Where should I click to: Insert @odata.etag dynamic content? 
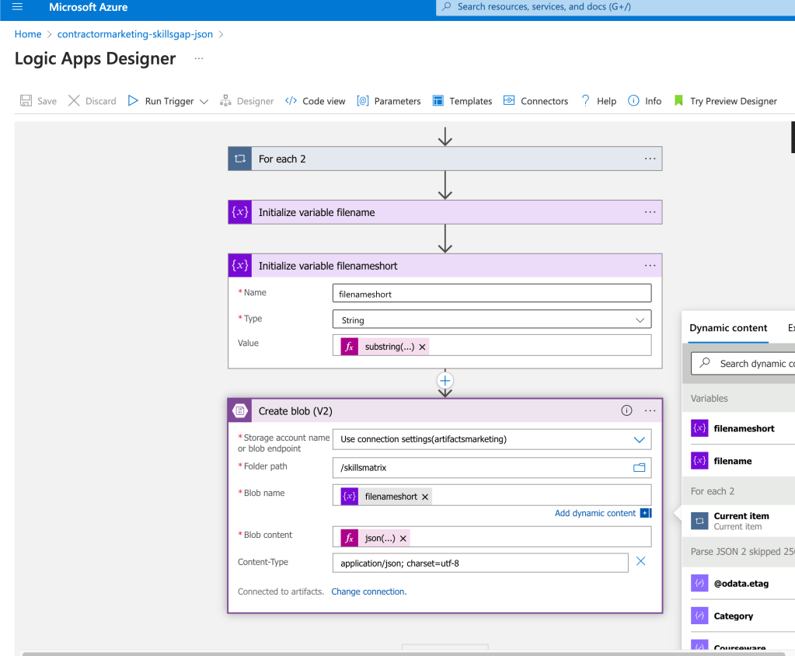tap(743, 584)
